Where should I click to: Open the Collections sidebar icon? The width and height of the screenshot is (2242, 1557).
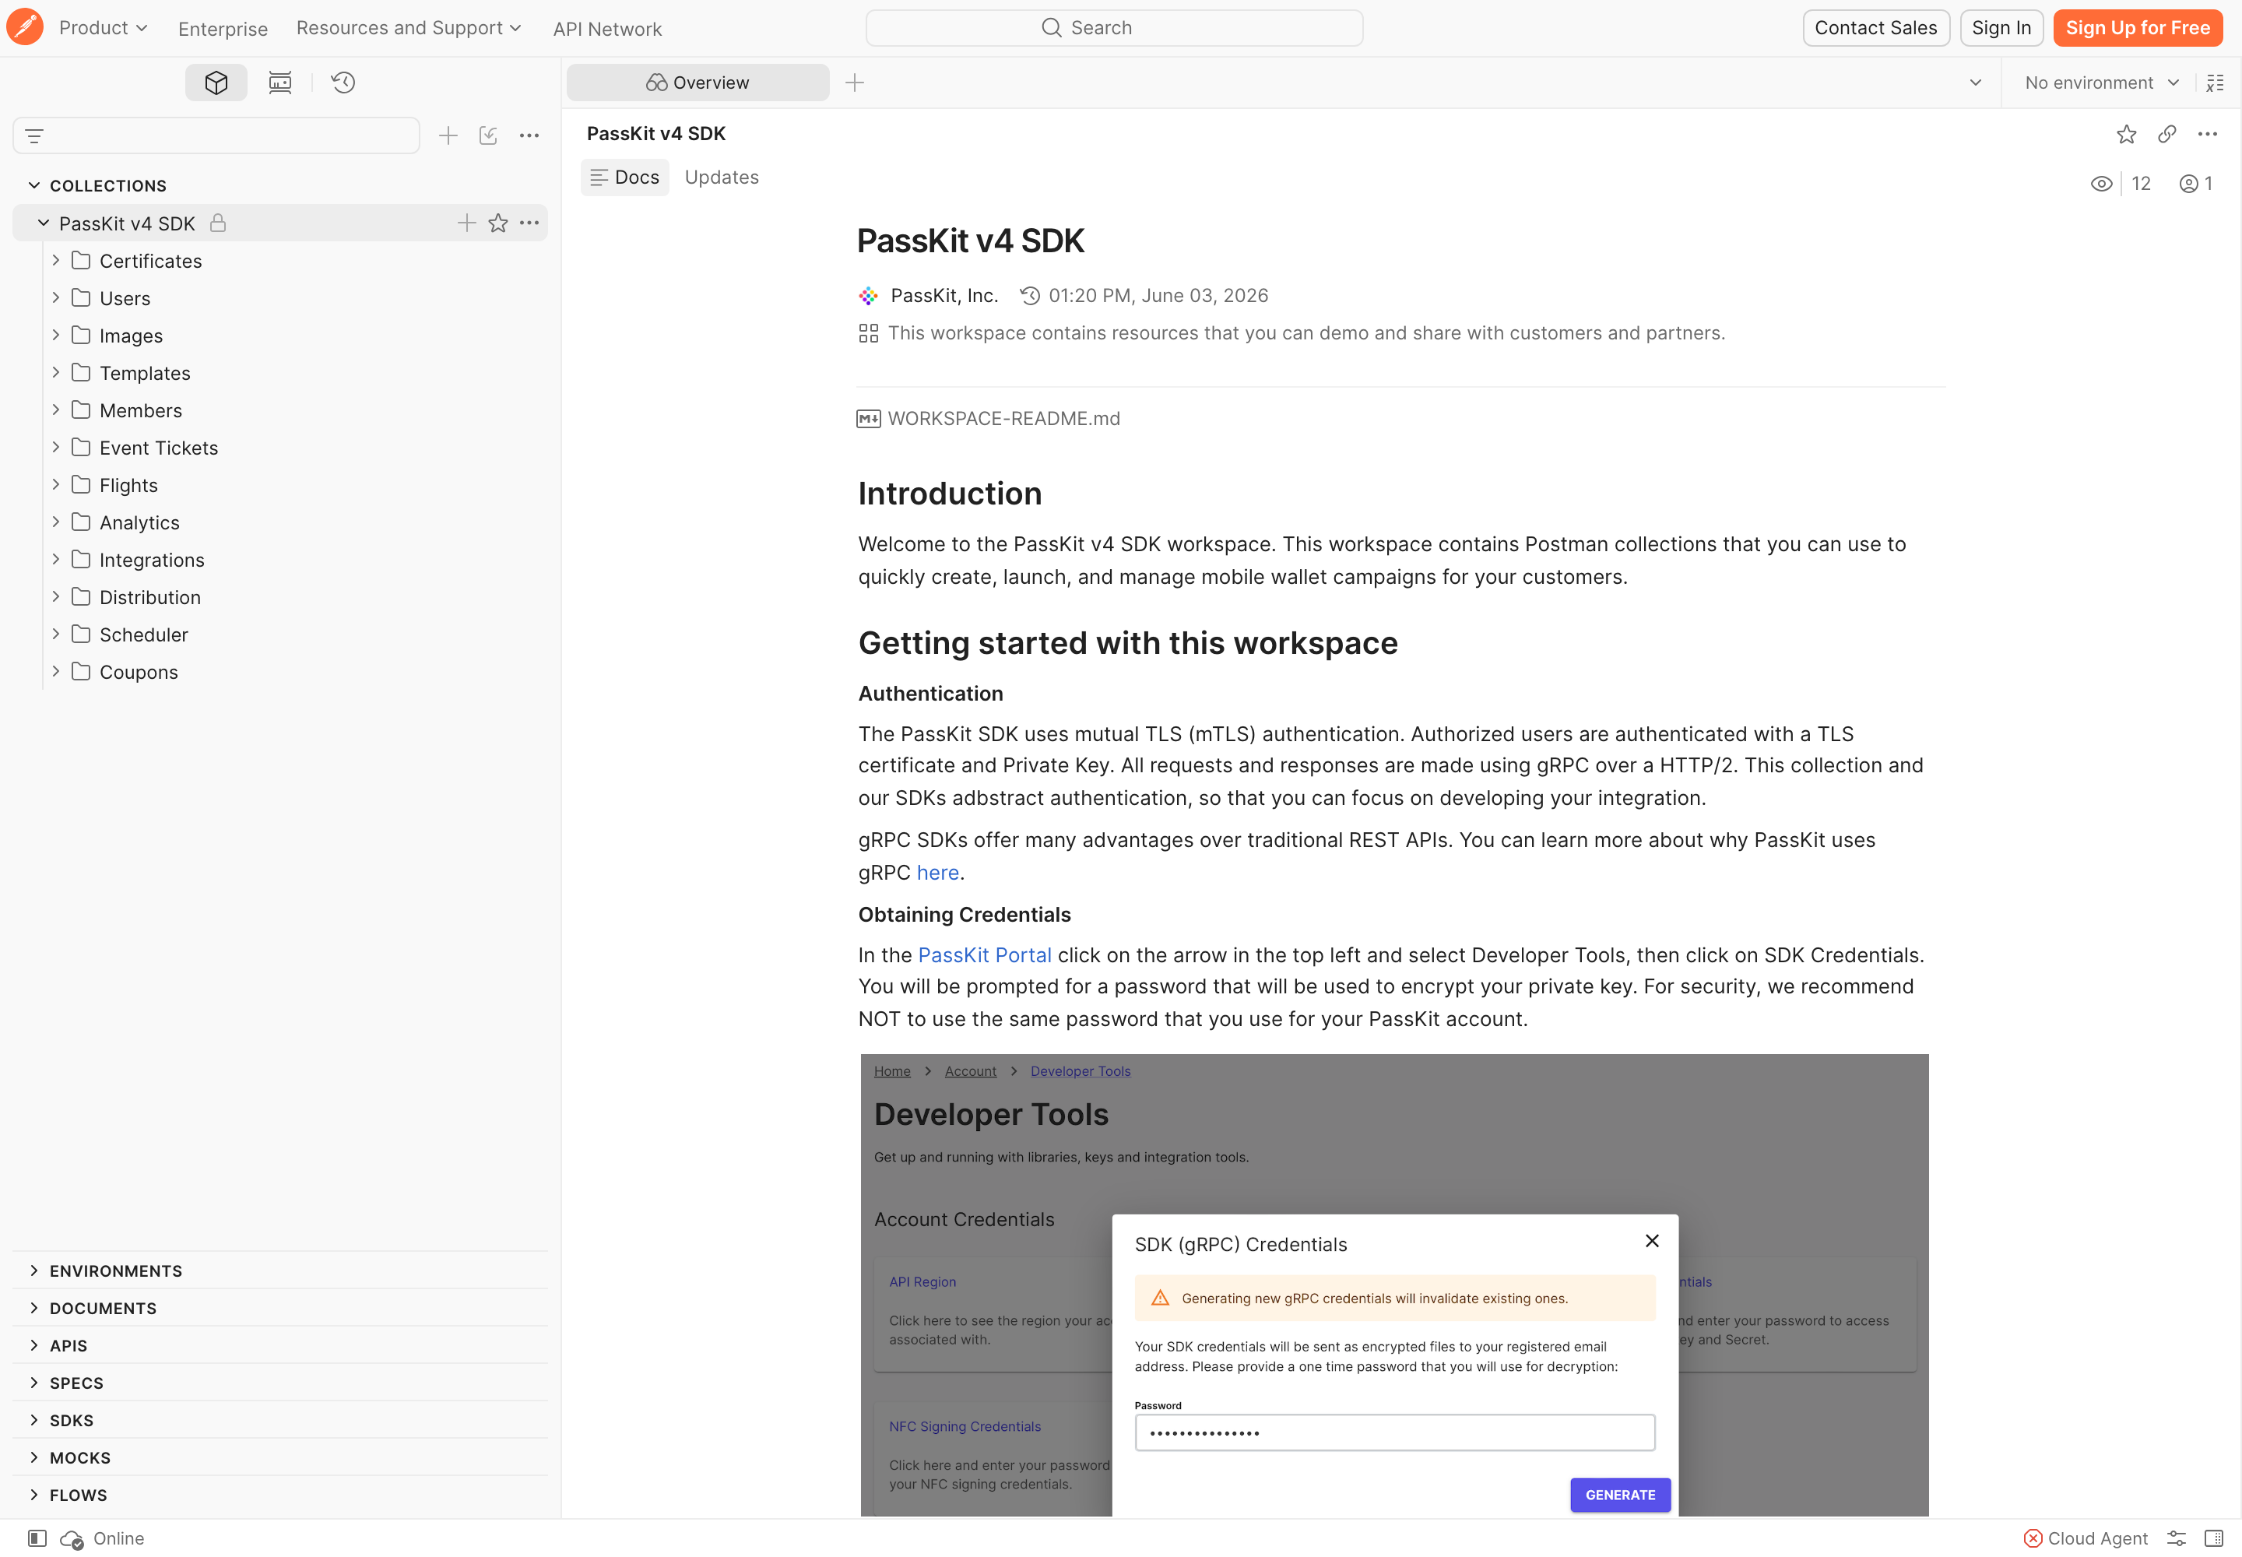coord(216,82)
